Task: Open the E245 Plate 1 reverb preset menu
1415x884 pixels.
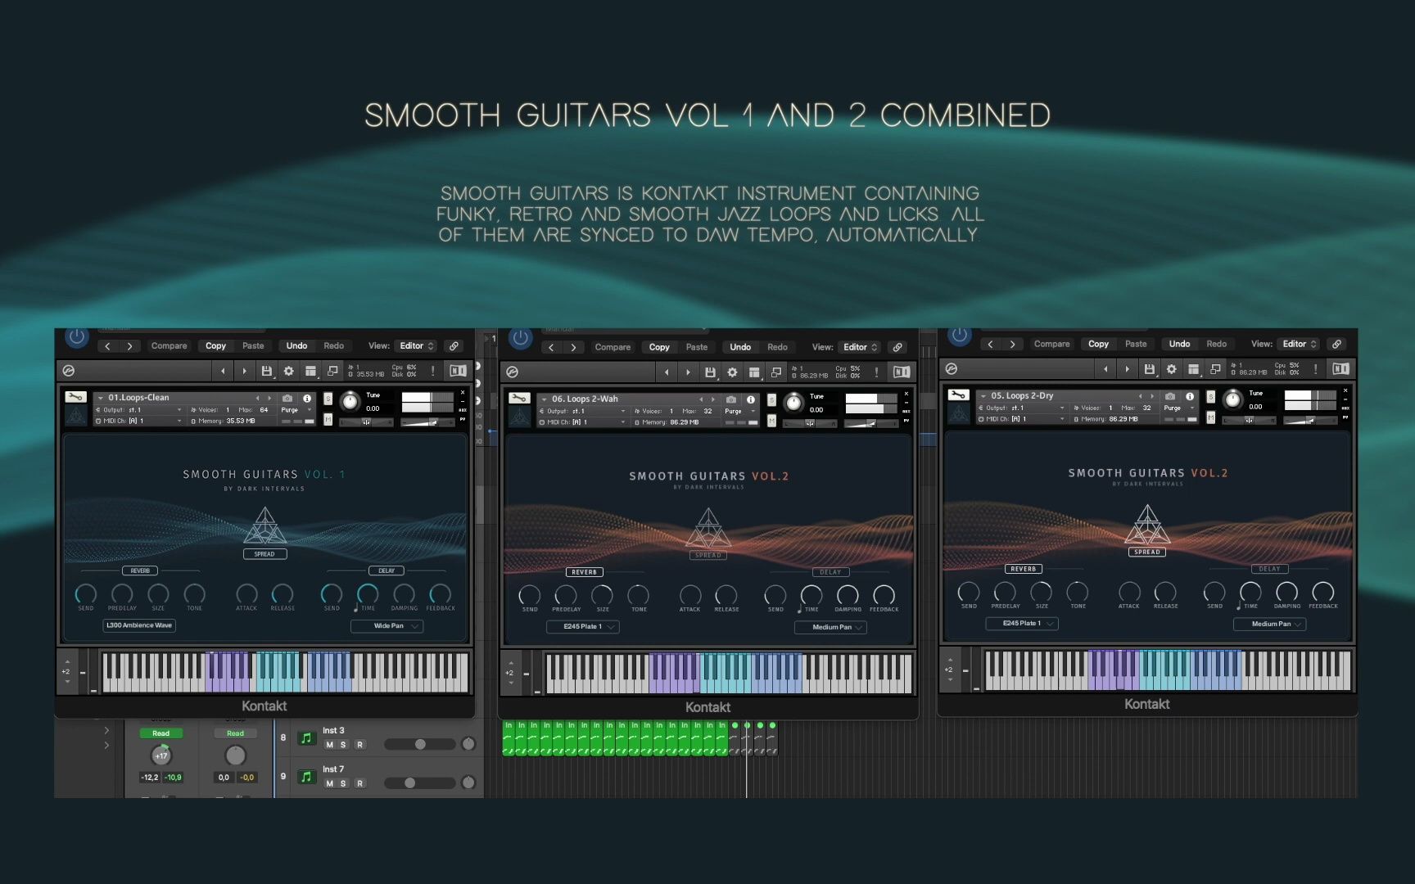Action: [583, 626]
